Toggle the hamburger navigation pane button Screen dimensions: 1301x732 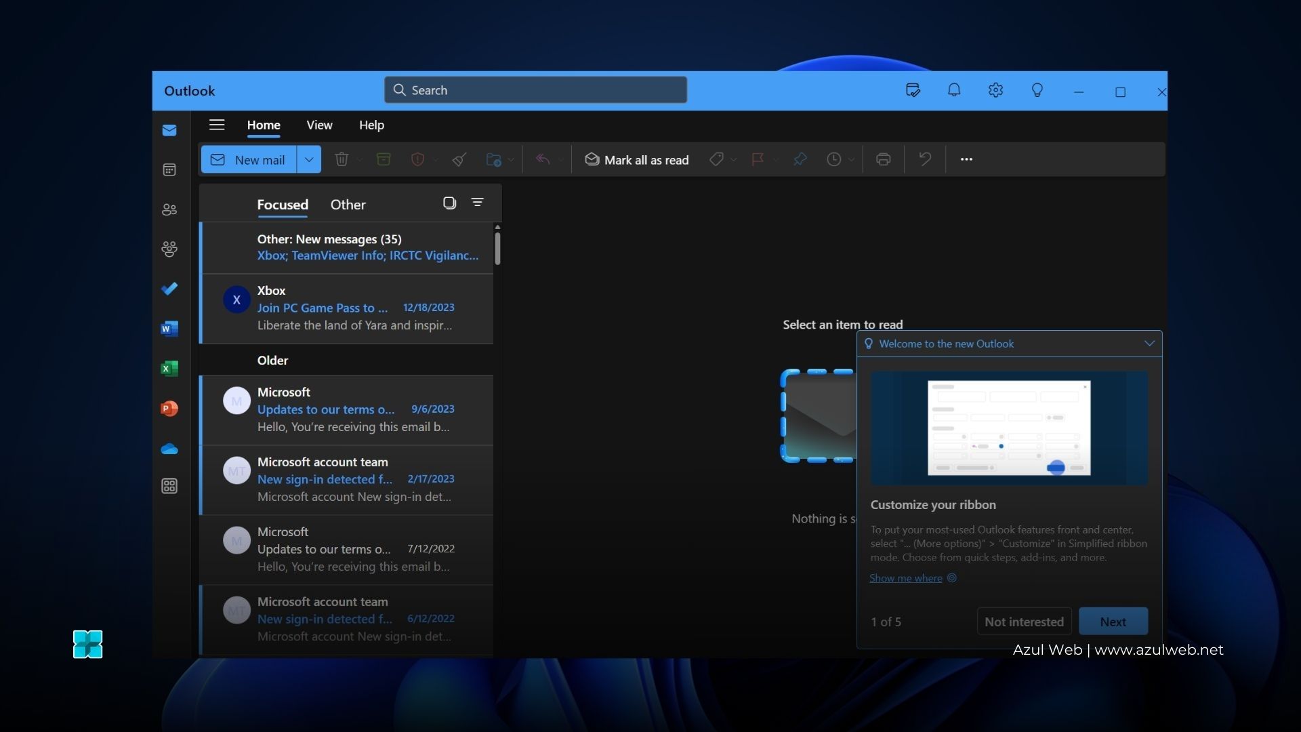click(x=217, y=125)
